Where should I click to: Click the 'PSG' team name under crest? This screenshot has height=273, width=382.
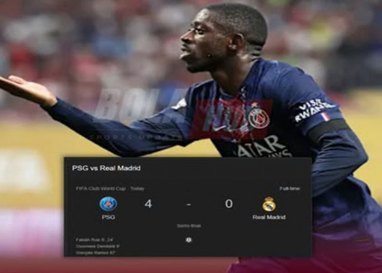coord(109,217)
